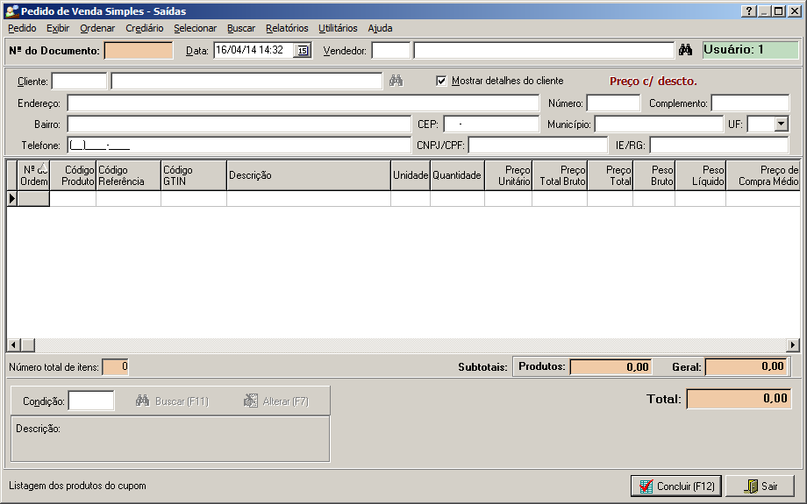Click the binoculars icon next to Cliente name
Viewport: 807px width, 504px height.
(x=396, y=81)
